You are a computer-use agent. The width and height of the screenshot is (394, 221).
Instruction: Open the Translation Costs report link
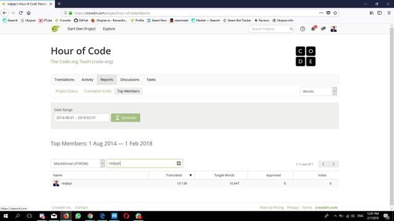[97, 91]
